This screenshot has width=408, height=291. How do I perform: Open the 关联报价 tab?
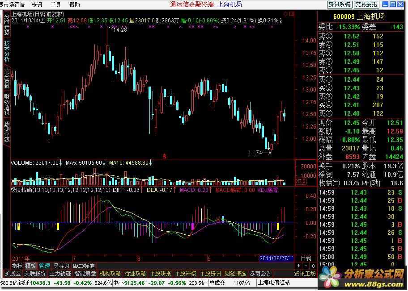tap(35, 274)
